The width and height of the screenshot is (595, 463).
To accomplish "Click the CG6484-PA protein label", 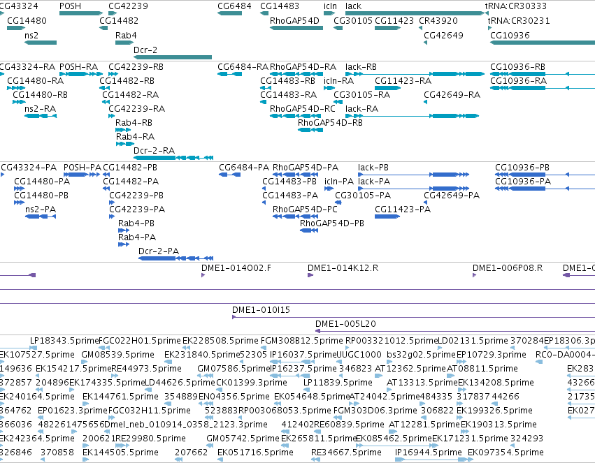I will [x=244, y=168].
